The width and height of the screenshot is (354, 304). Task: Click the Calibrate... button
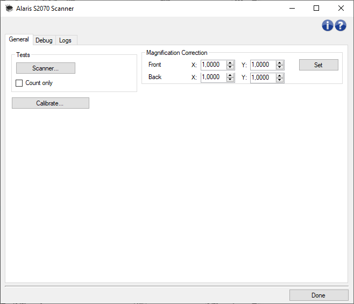pos(51,103)
